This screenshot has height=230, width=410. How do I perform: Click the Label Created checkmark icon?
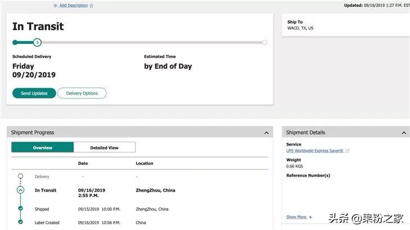tap(20, 222)
